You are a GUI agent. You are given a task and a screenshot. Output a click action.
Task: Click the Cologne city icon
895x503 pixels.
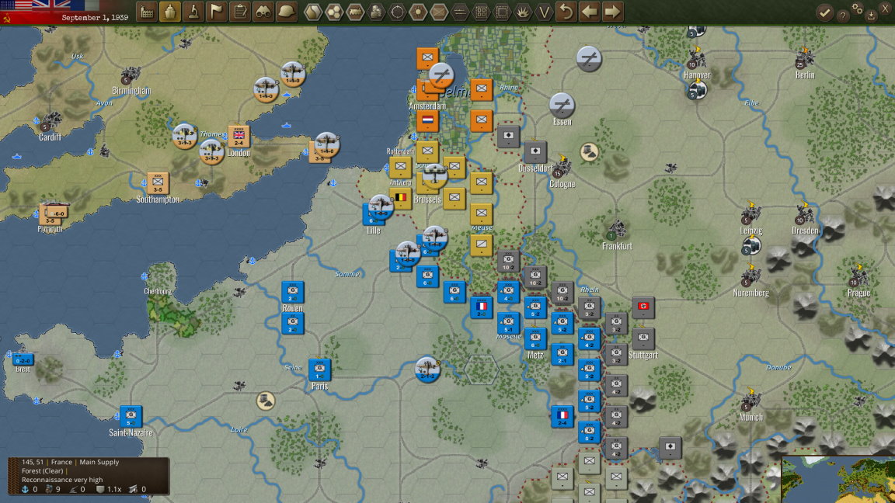pos(561,167)
